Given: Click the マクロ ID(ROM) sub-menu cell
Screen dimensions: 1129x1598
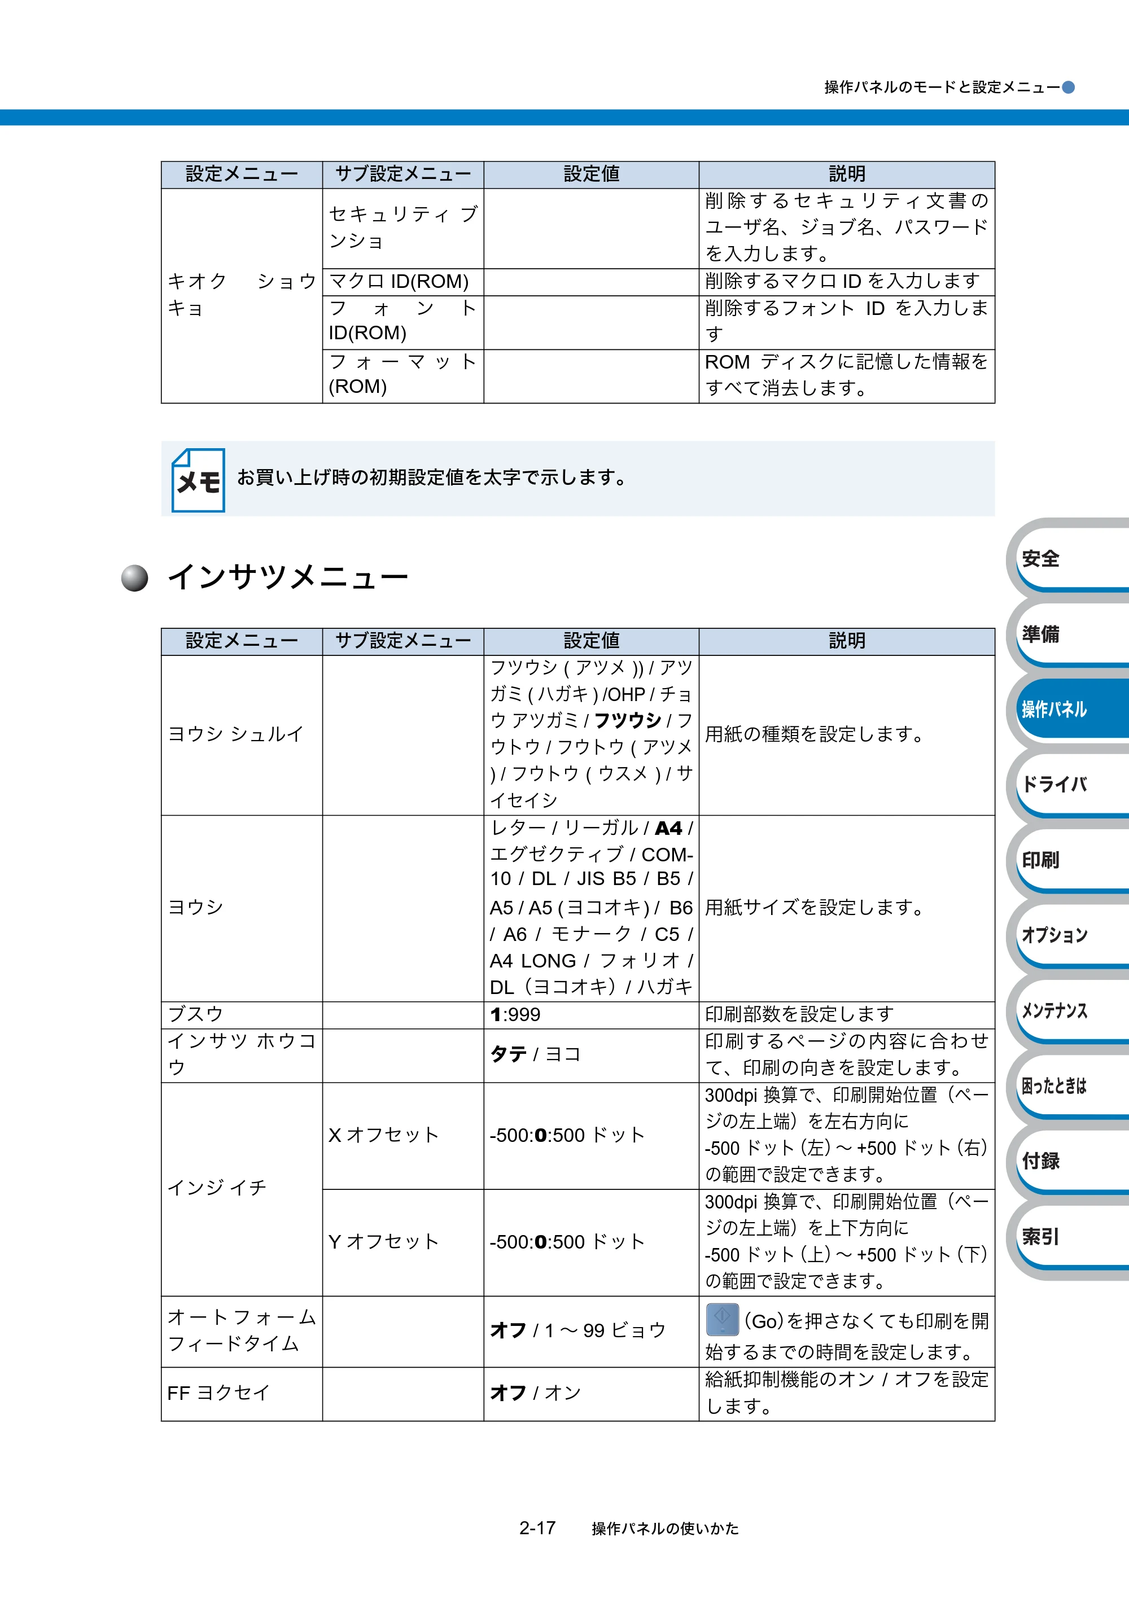Looking at the screenshot, I should pyautogui.click(x=403, y=282).
